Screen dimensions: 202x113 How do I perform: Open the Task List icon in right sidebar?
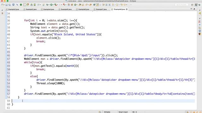click(x=200, y=13)
